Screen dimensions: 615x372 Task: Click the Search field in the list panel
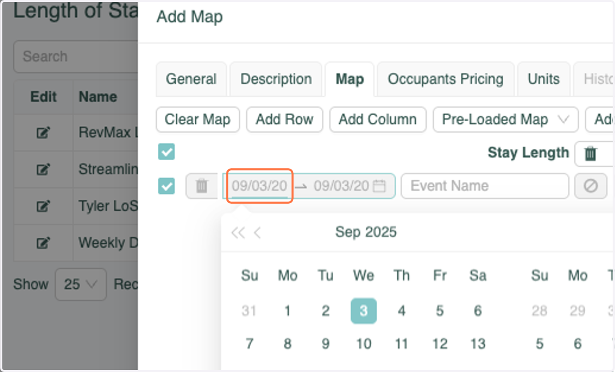(76, 56)
